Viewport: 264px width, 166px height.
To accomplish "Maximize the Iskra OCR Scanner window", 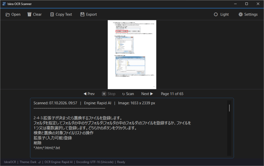I will (x=247, y=4).
